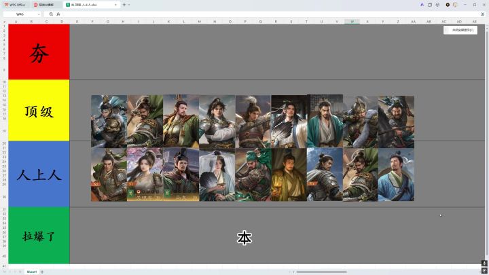Go to last sheet navigation arrow
This screenshot has height=275, width=489.
20,272
